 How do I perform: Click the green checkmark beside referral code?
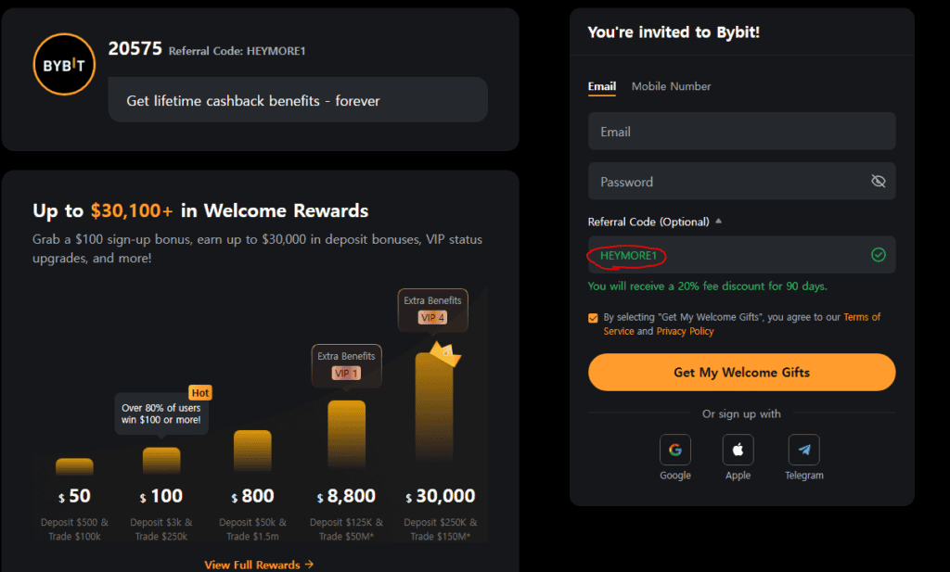click(x=879, y=254)
